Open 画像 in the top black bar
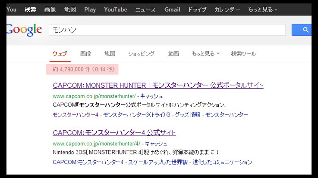This screenshot has width=318, height=178. 50,9
